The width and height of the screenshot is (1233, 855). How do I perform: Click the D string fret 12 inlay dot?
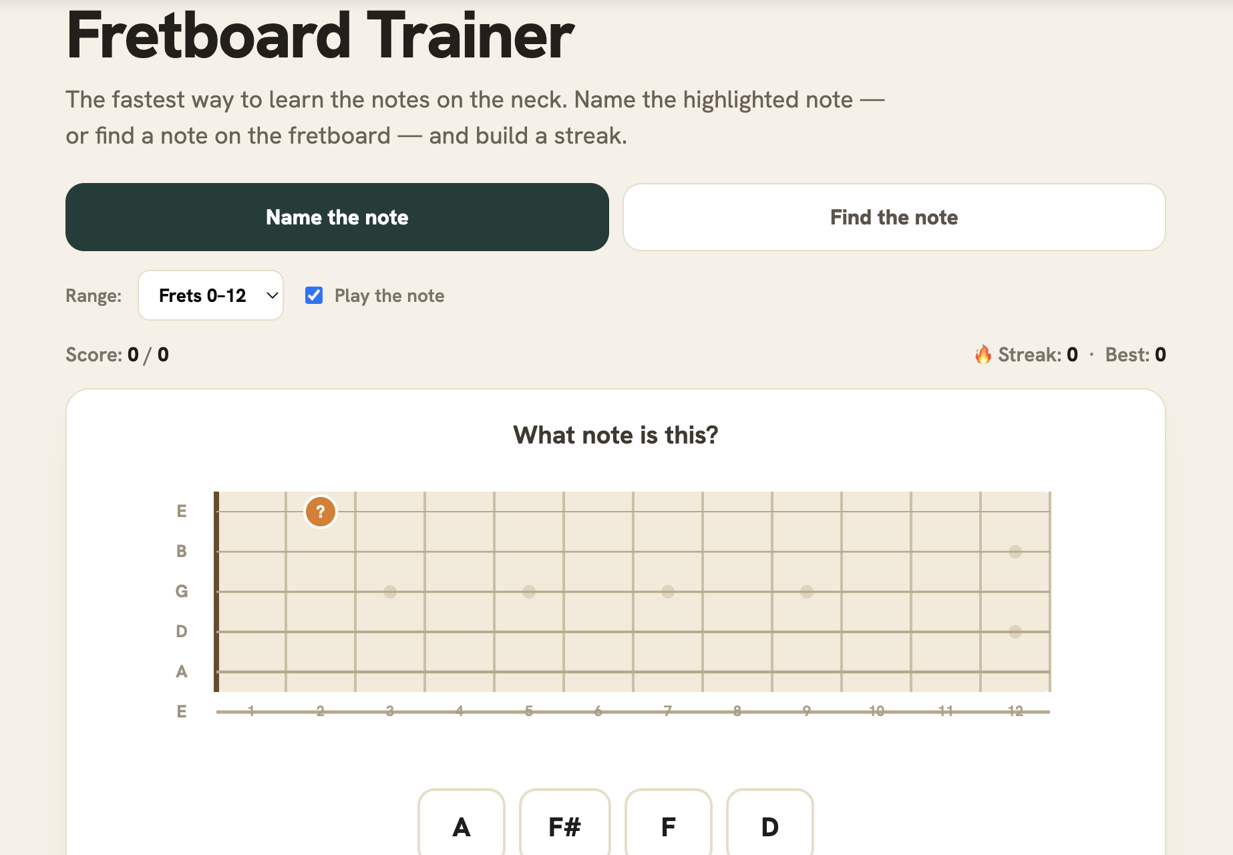(x=1015, y=632)
